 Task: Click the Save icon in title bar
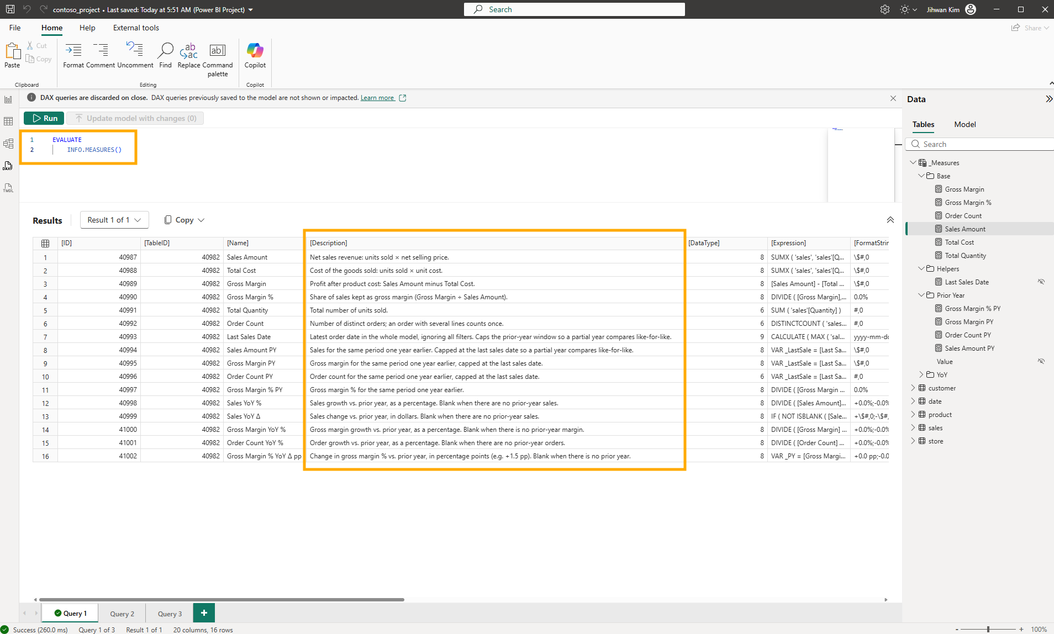click(x=10, y=9)
